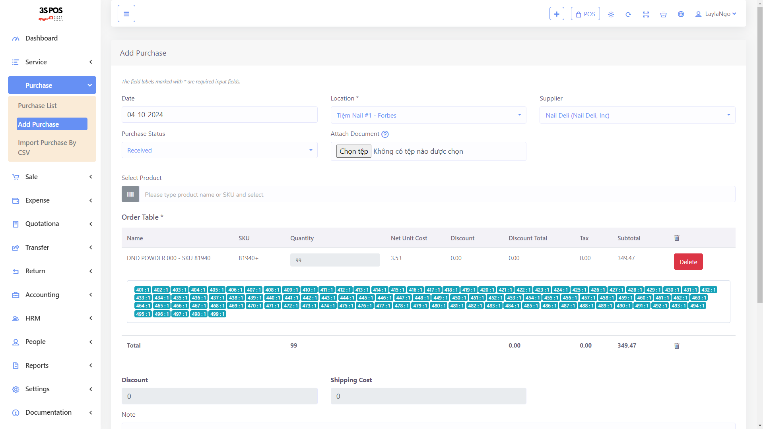Click trash icon in Total row

coord(677,346)
